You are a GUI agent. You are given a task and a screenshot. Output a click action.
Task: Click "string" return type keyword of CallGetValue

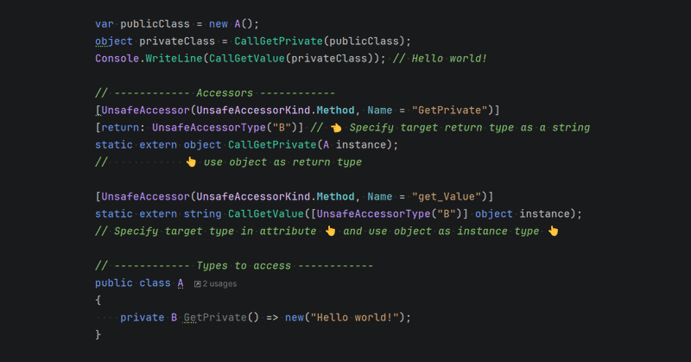point(202,214)
